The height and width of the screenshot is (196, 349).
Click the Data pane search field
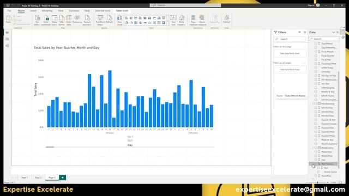click(x=324, y=39)
